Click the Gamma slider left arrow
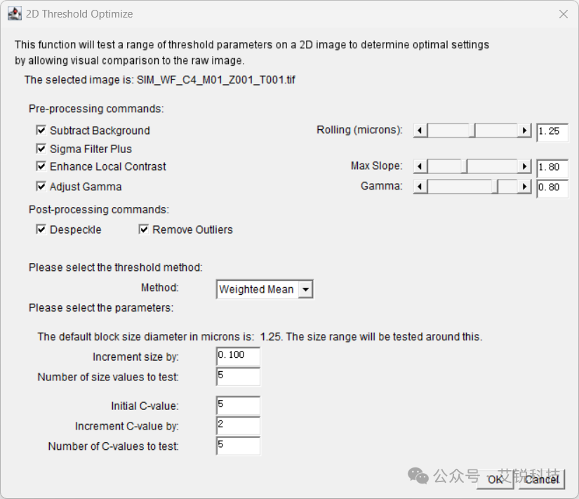Screen dimensions: 579x499 click(420, 187)
